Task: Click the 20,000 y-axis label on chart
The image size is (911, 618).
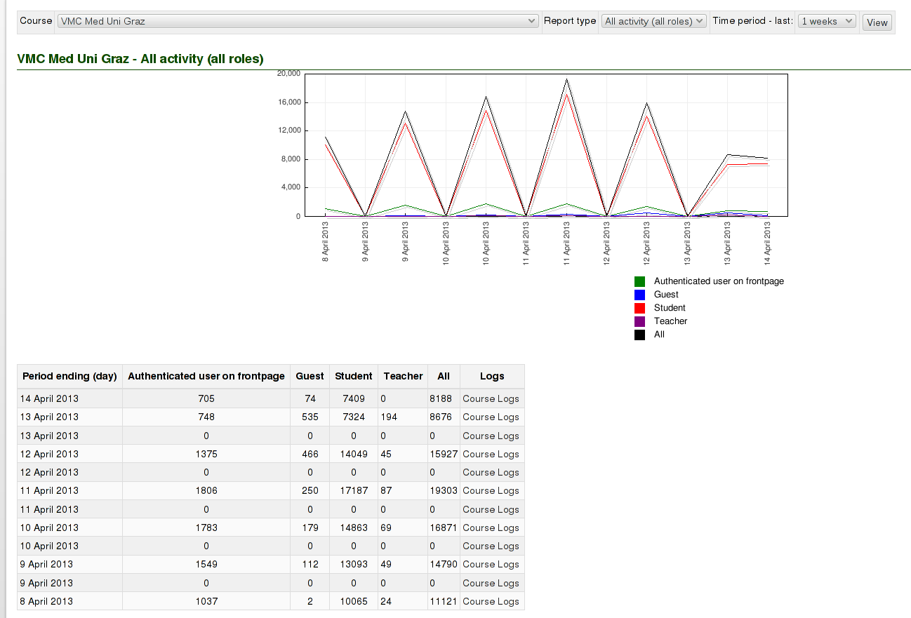Action: coord(289,73)
